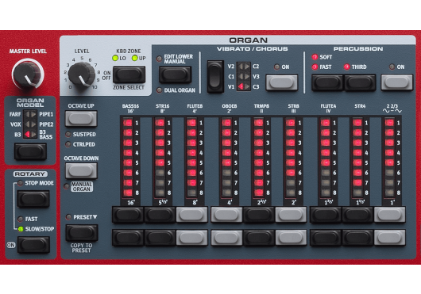Click the Octave Up button

click(81, 118)
